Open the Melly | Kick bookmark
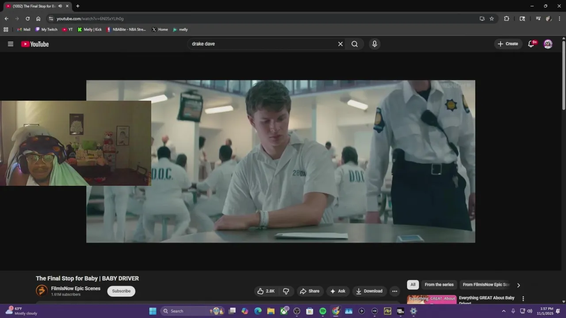566x318 pixels. (90, 30)
